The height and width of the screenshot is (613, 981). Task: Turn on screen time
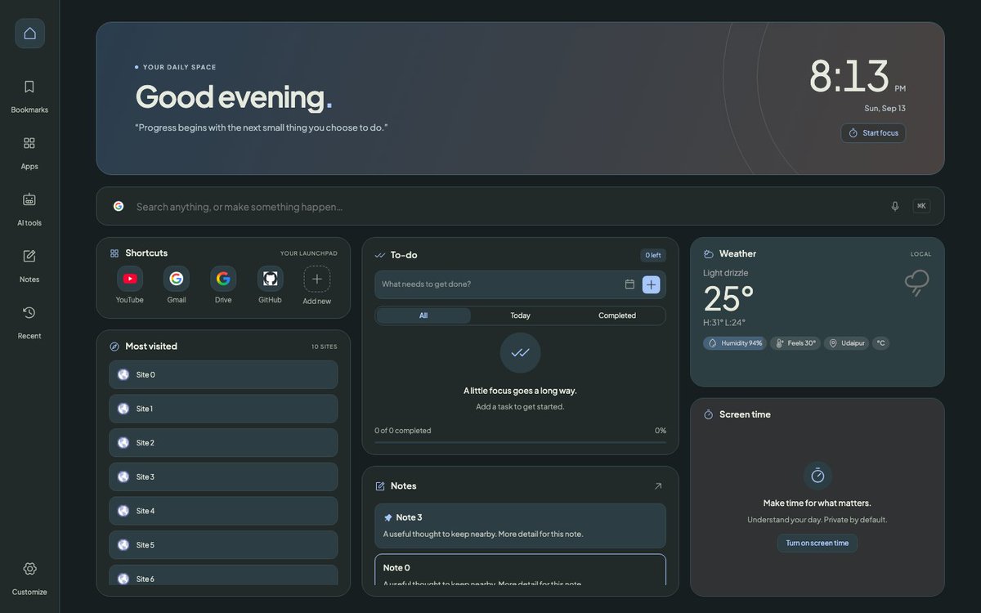point(817,543)
